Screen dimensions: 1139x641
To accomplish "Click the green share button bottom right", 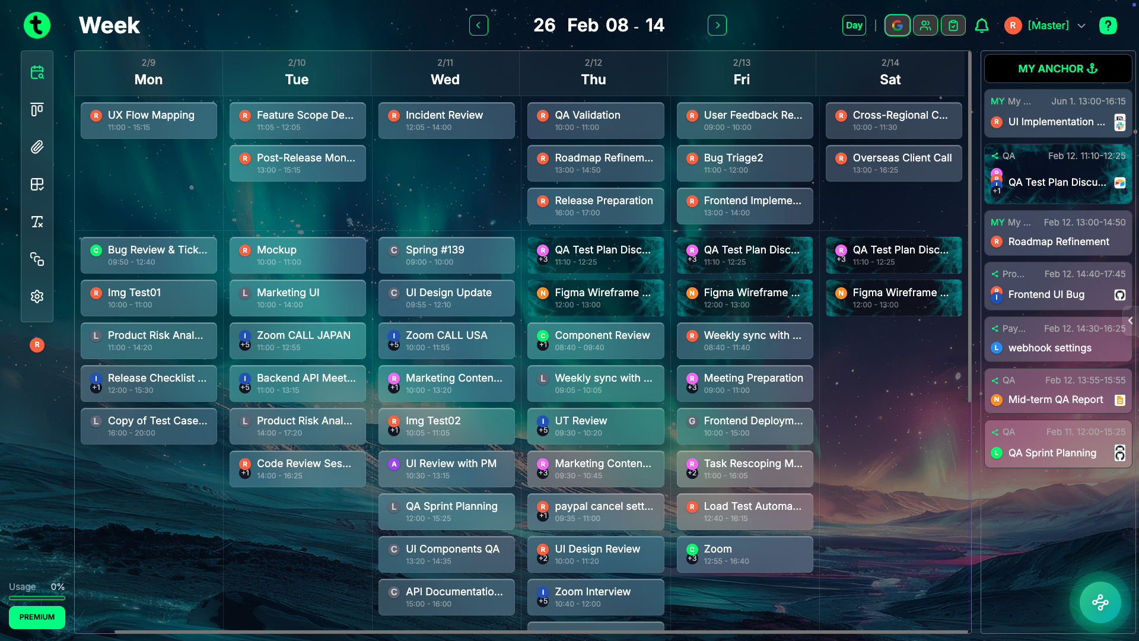I will click(1100, 602).
